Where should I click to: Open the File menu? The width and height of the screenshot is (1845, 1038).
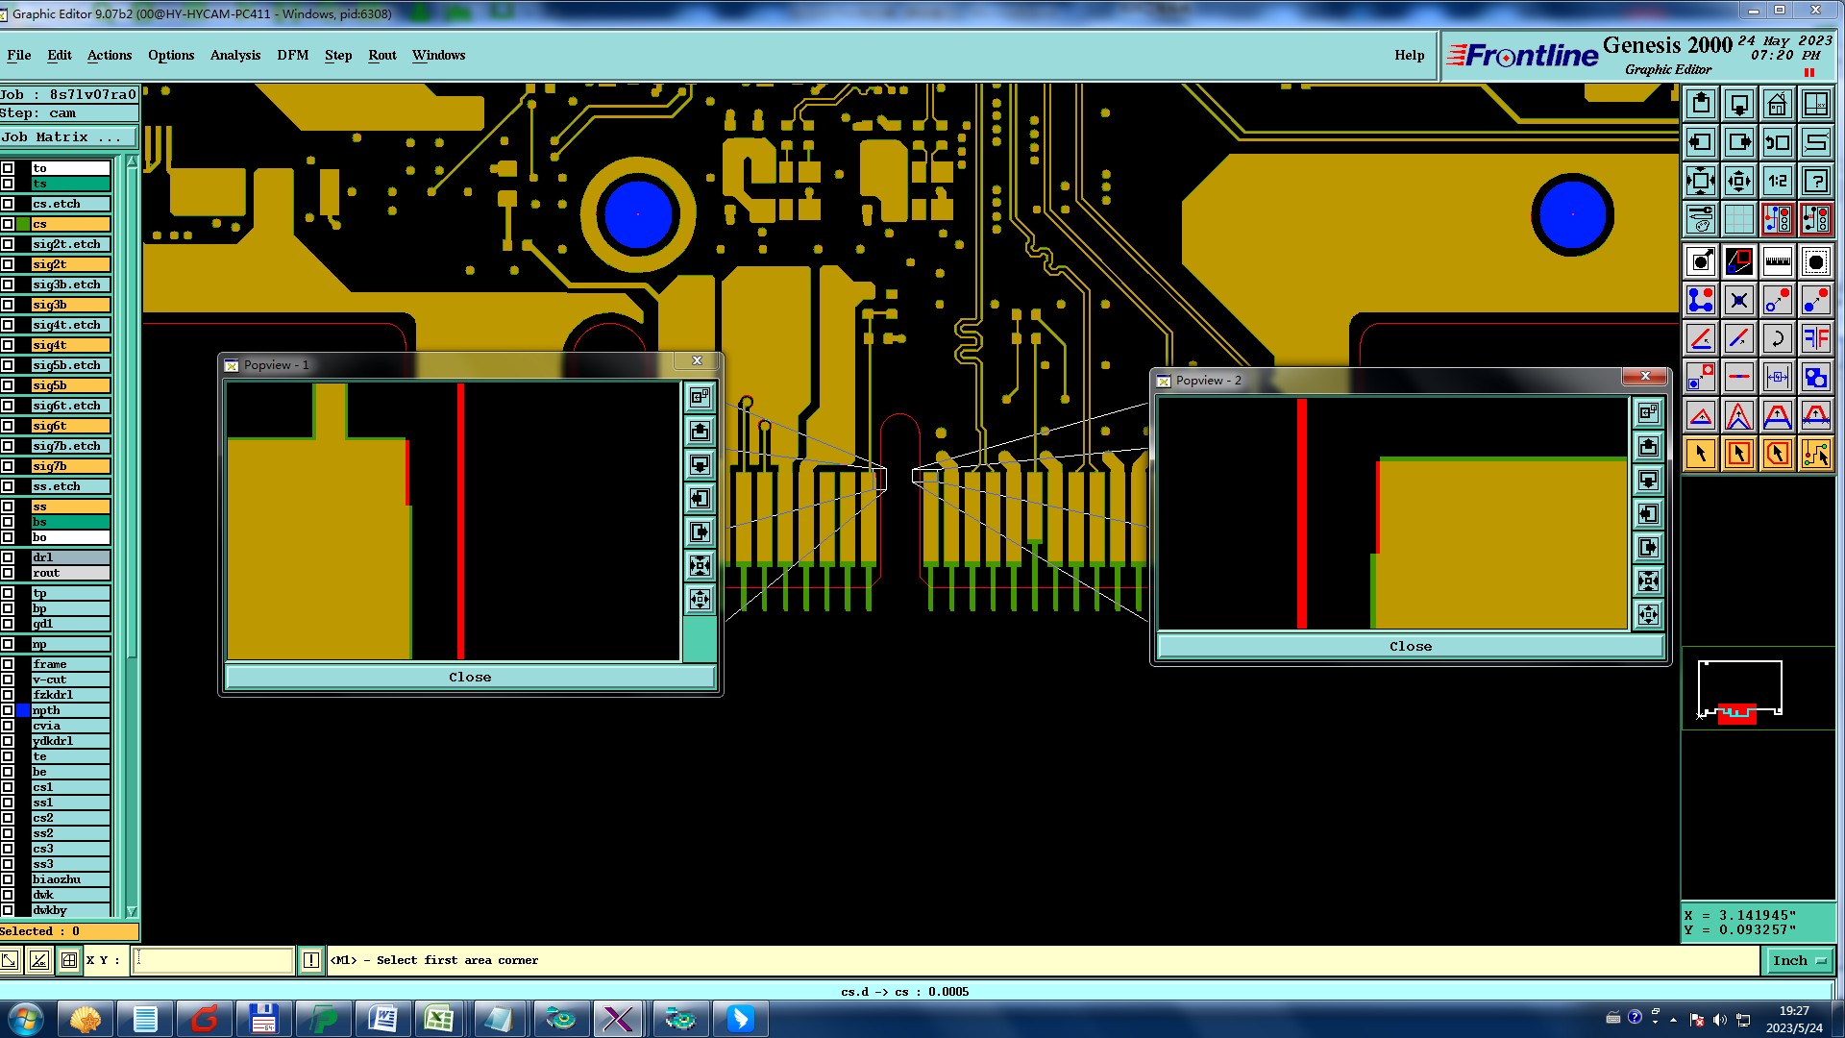19,56
